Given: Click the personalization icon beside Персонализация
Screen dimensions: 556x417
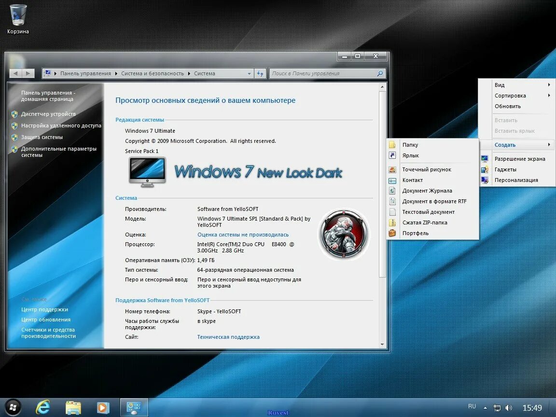Looking at the screenshot, I should [x=485, y=180].
